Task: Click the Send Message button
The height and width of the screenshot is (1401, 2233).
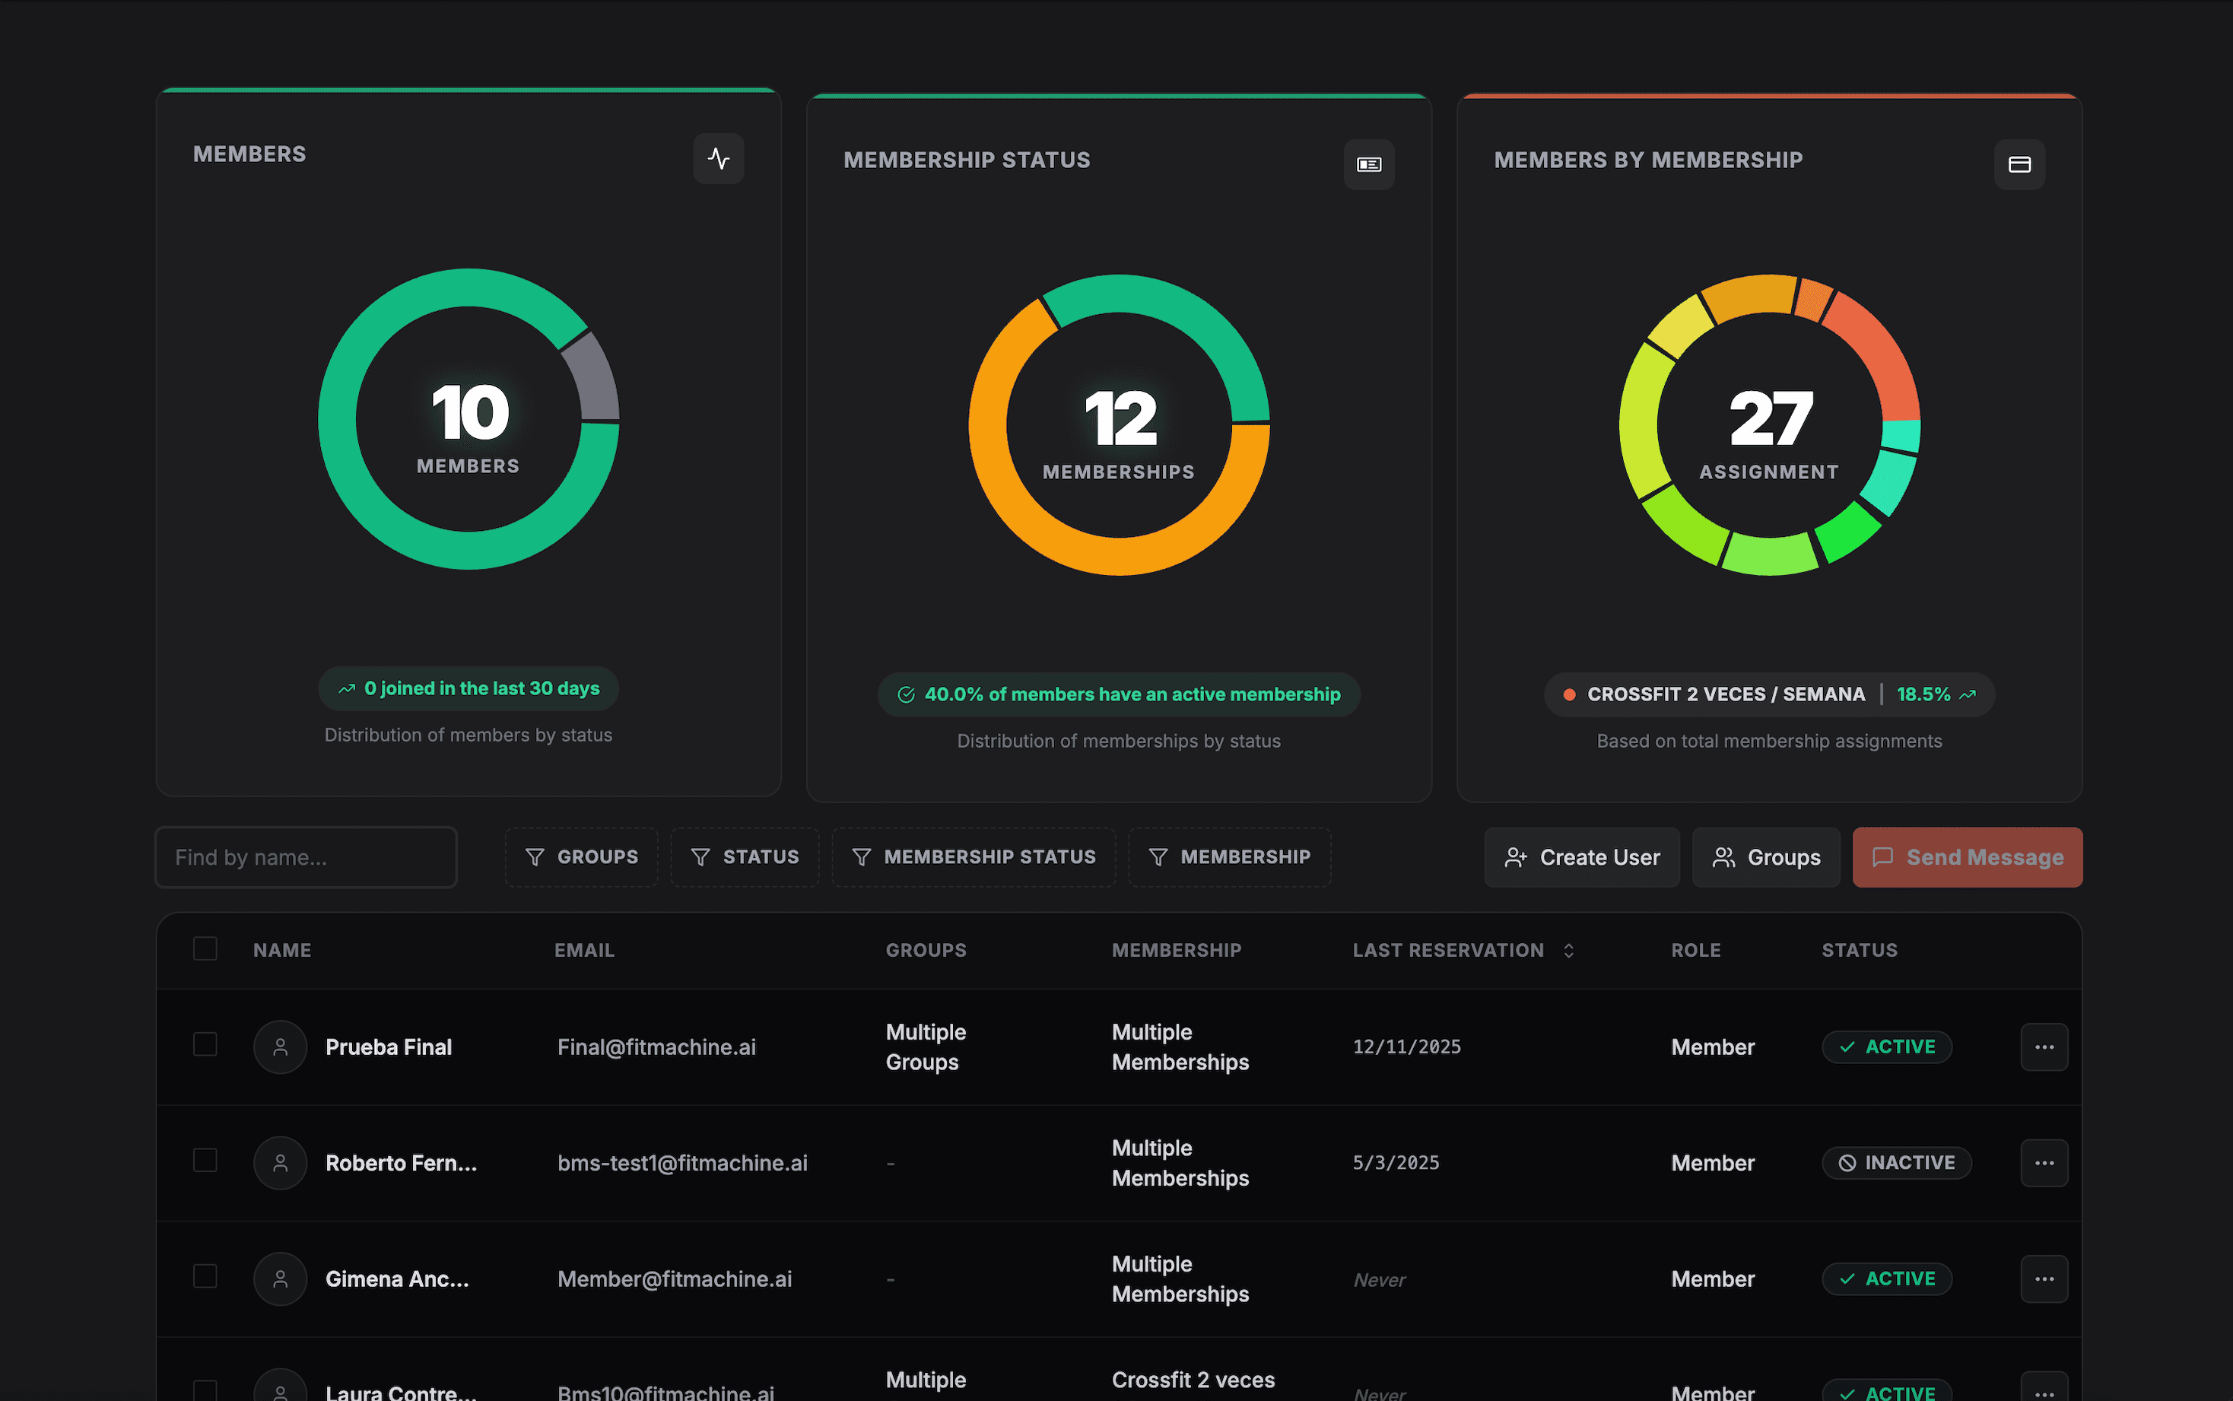Action: pyautogui.click(x=1967, y=857)
